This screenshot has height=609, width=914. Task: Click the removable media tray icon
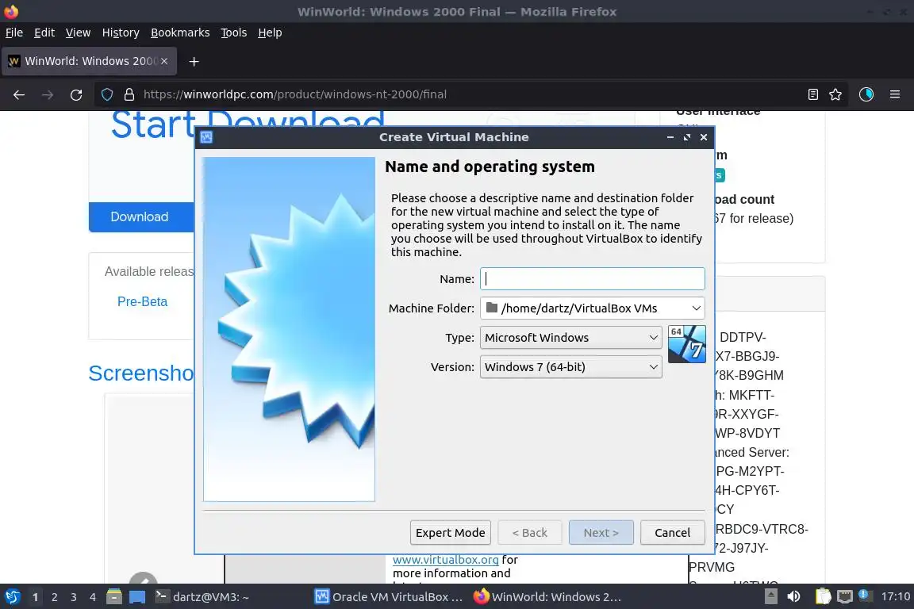pos(770,597)
